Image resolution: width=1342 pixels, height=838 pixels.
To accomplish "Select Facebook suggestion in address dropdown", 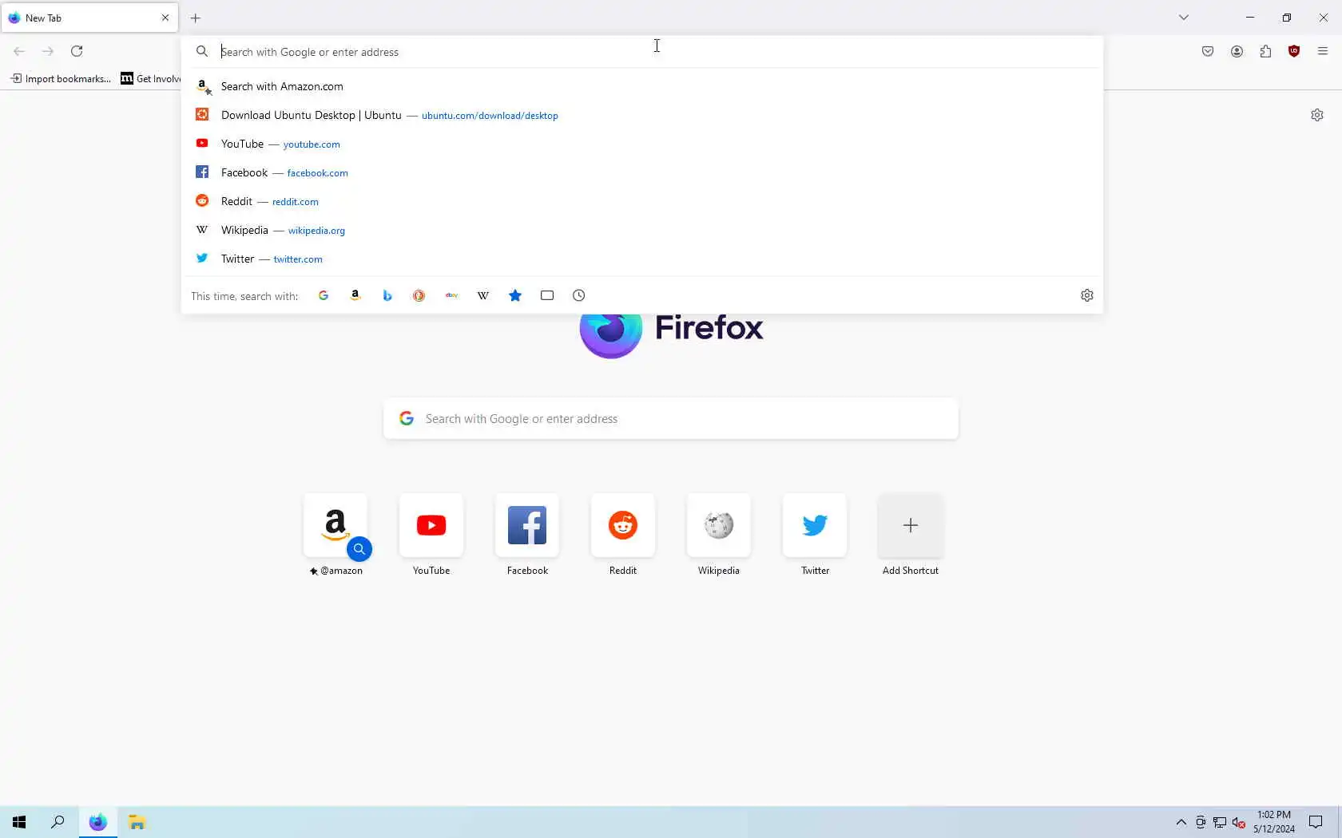I will (x=642, y=172).
